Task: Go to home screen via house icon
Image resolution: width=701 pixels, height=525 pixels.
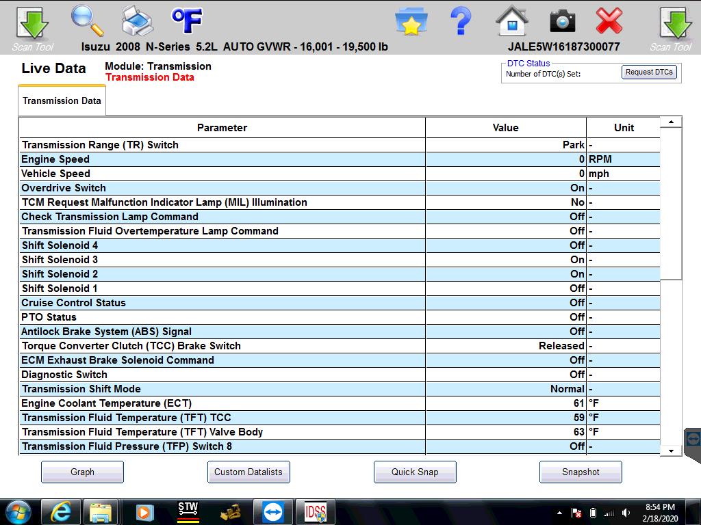Action: click(x=511, y=22)
